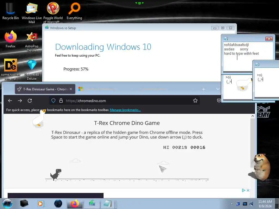279x209 pixels.
Task: Show hidden system tray icons arrow
Action: click(x=232, y=204)
